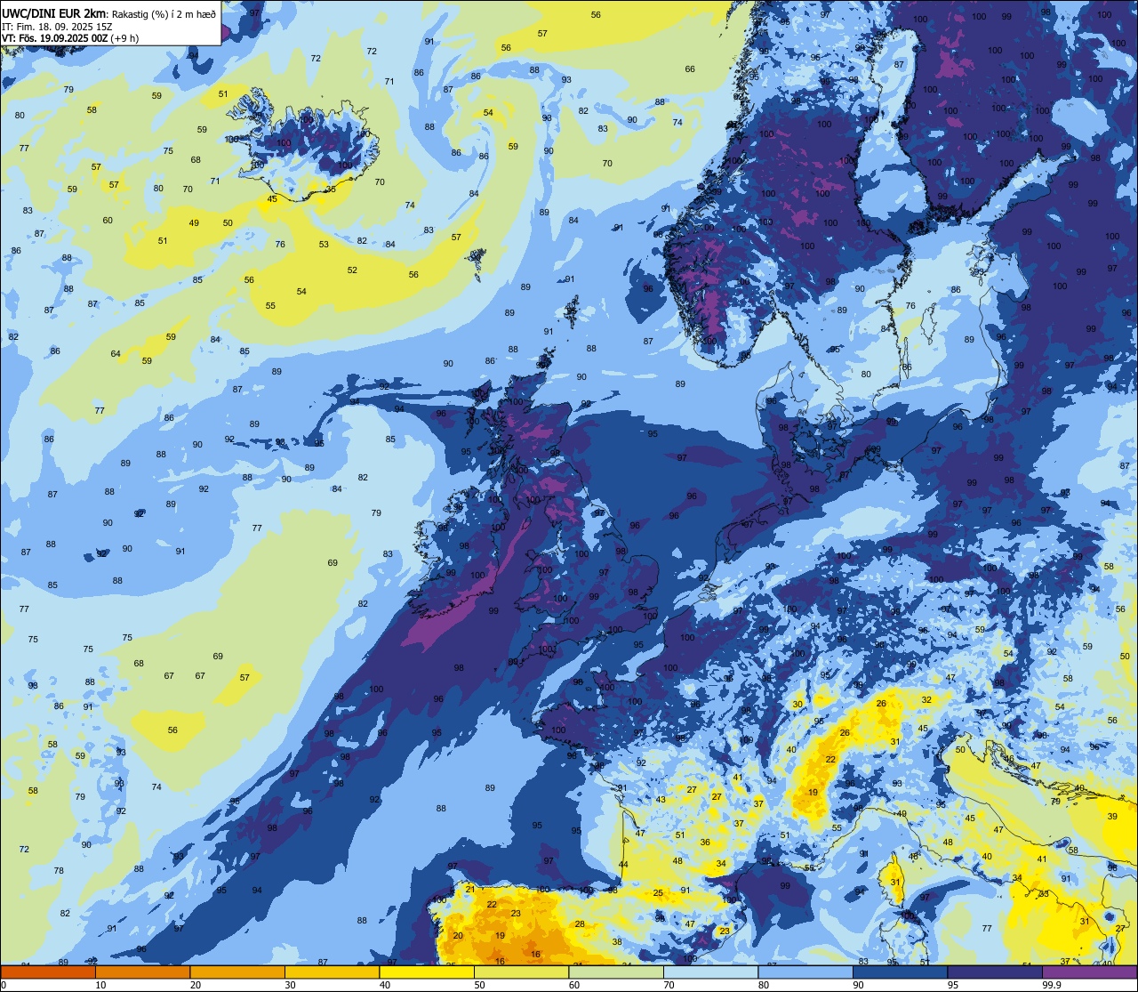The height and width of the screenshot is (992, 1138).
Task: Click the "99" value in the Gulf of Lion
Action: [785, 886]
